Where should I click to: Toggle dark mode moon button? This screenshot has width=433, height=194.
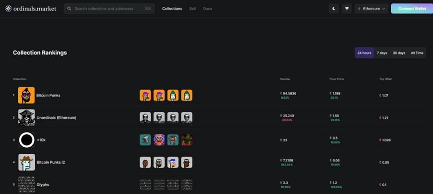[334, 9]
